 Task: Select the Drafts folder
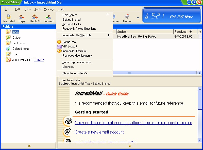[16, 54]
